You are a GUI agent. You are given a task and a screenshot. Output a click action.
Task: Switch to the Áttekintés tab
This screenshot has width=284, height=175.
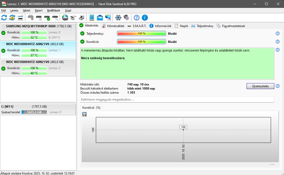click(x=89, y=26)
